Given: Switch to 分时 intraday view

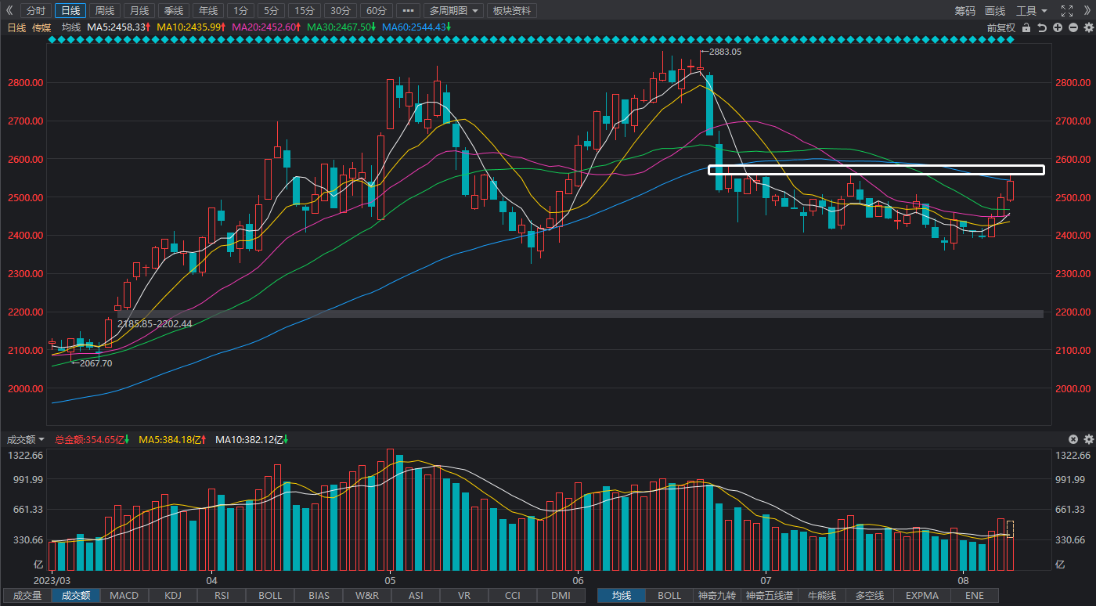Looking at the screenshot, I should tap(36, 11).
